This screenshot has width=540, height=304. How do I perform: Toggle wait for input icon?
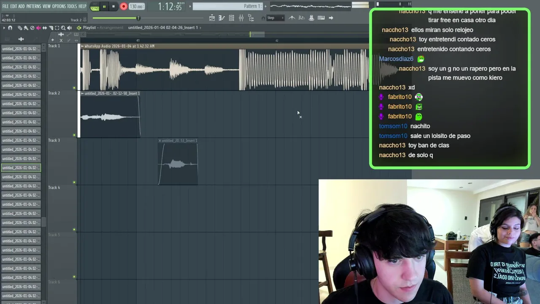click(312, 18)
